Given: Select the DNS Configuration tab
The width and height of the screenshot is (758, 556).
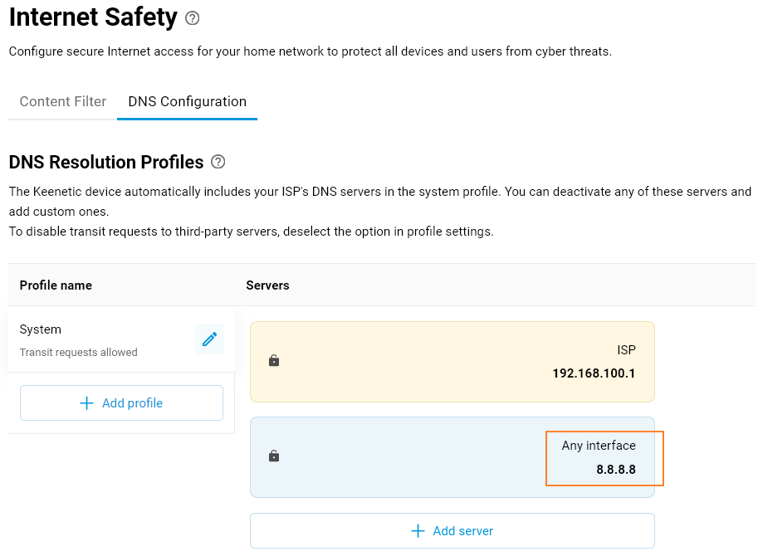Looking at the screenshot, I should tap(187, 101).
